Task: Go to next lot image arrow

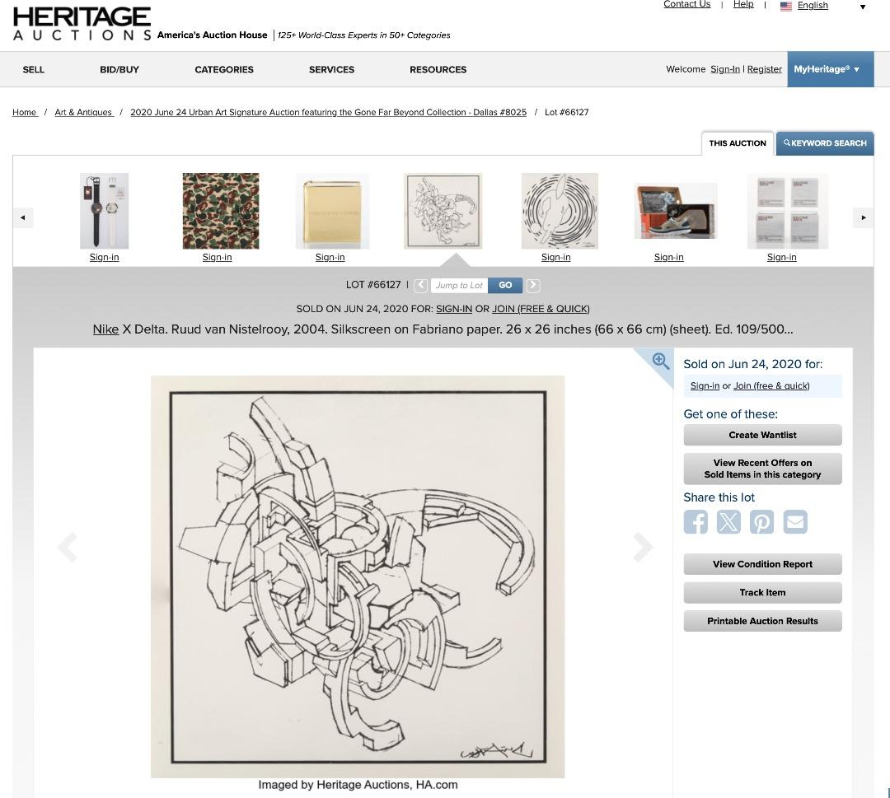Action: pos(643,548)
